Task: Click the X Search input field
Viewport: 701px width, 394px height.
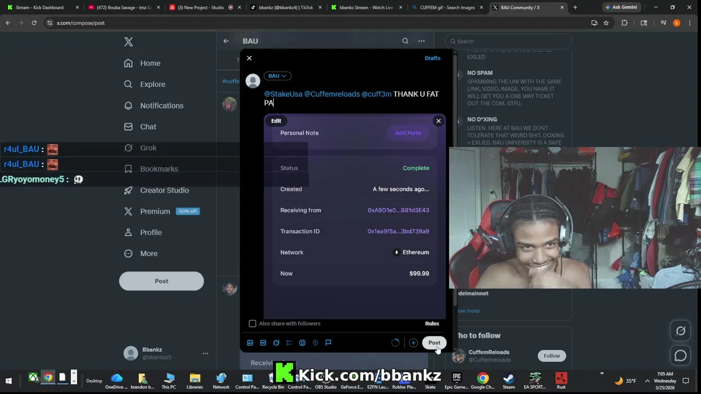Action: pos(509,41)
